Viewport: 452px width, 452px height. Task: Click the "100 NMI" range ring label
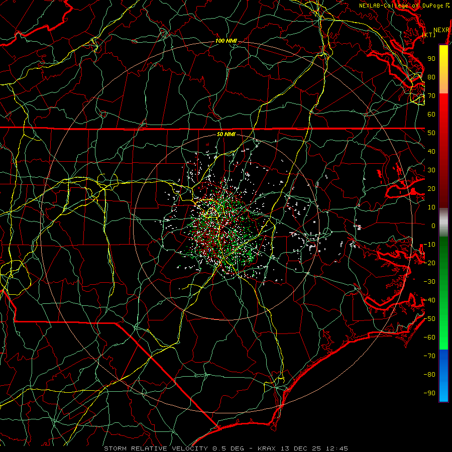click(x=226, y=41)
